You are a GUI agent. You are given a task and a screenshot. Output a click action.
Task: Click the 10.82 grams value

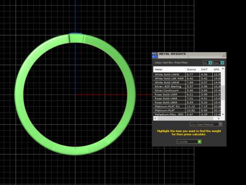191,110
